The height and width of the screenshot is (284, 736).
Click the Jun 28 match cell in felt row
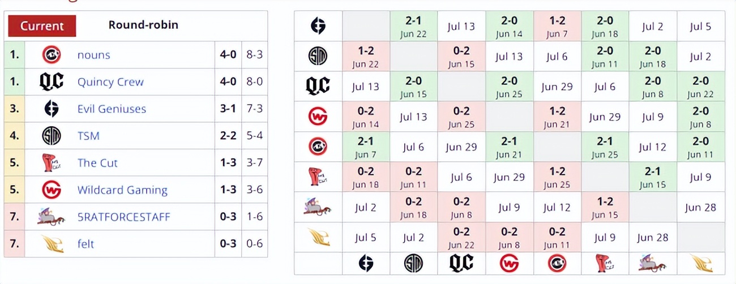tap(652, 238)
